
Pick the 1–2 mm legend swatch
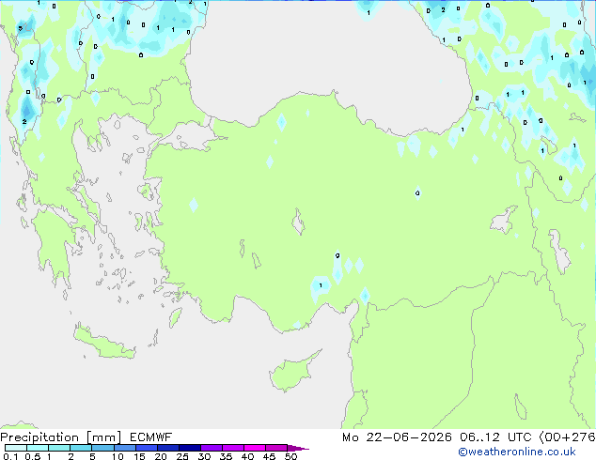tap(59, 448)
